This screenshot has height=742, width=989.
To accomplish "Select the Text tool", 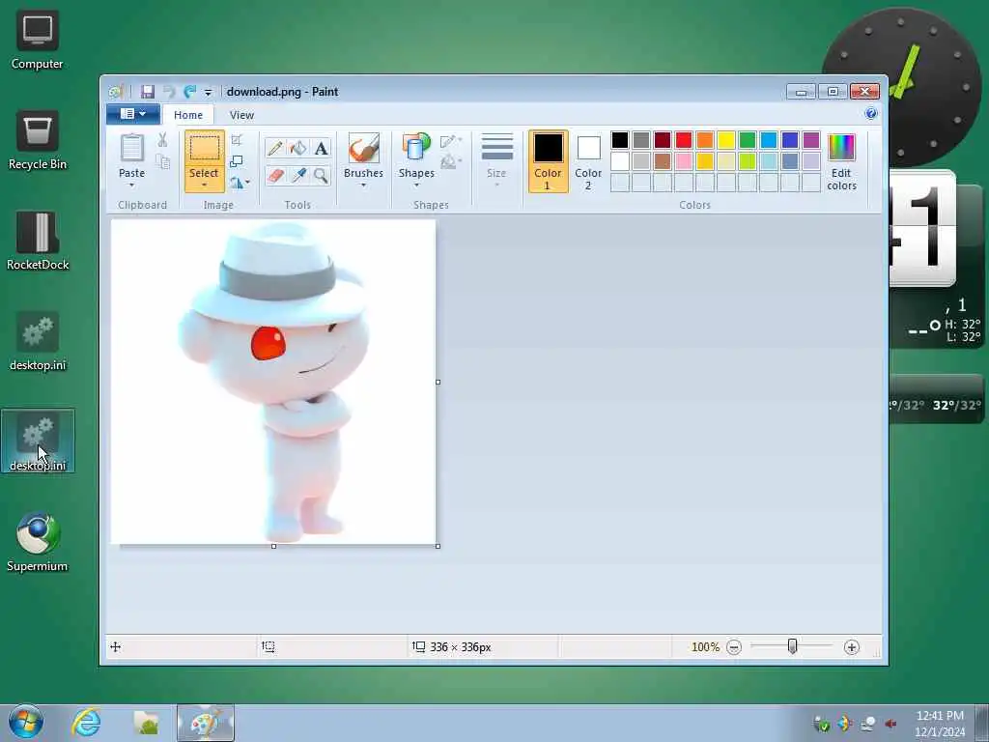I will click(x=321, y=148).
